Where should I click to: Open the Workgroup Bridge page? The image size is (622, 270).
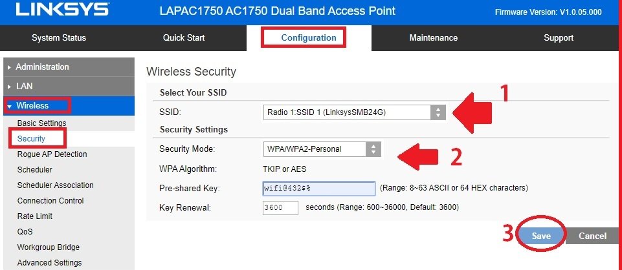[x=49, y=247]
